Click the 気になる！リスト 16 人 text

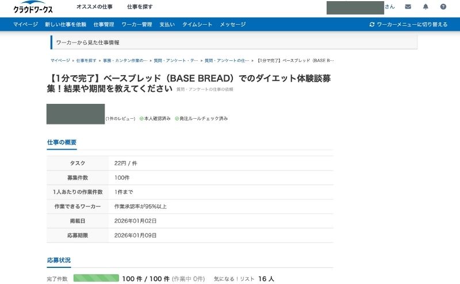pos(244,279)
